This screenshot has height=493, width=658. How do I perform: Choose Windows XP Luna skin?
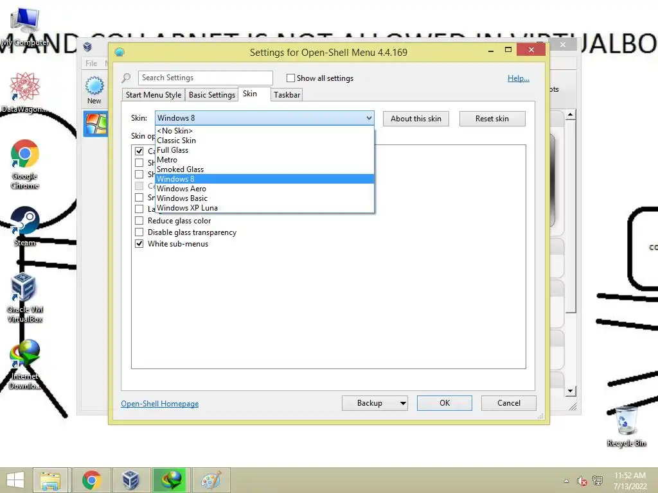pos(264,208)
